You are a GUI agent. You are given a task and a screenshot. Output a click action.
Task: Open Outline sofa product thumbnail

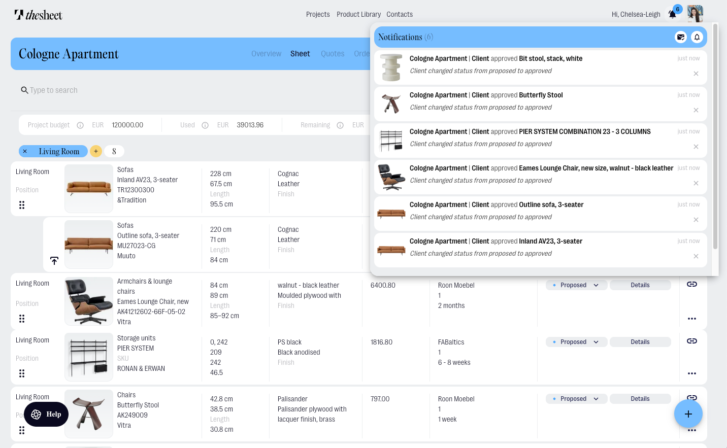[x=89, y=245]
